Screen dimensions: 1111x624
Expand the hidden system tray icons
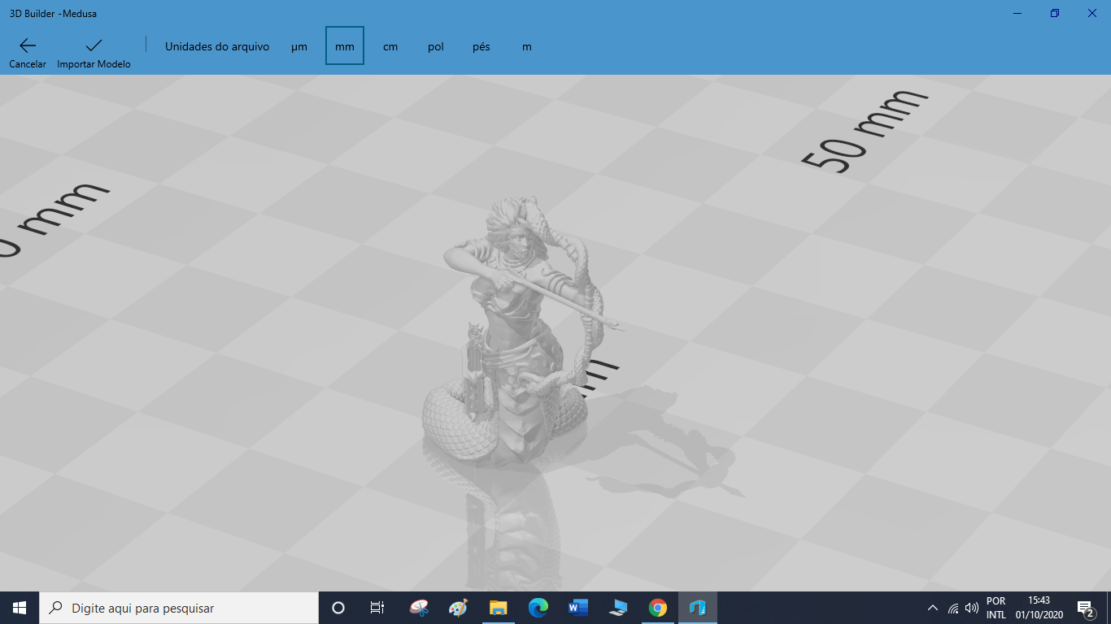[x=933, y=608]
